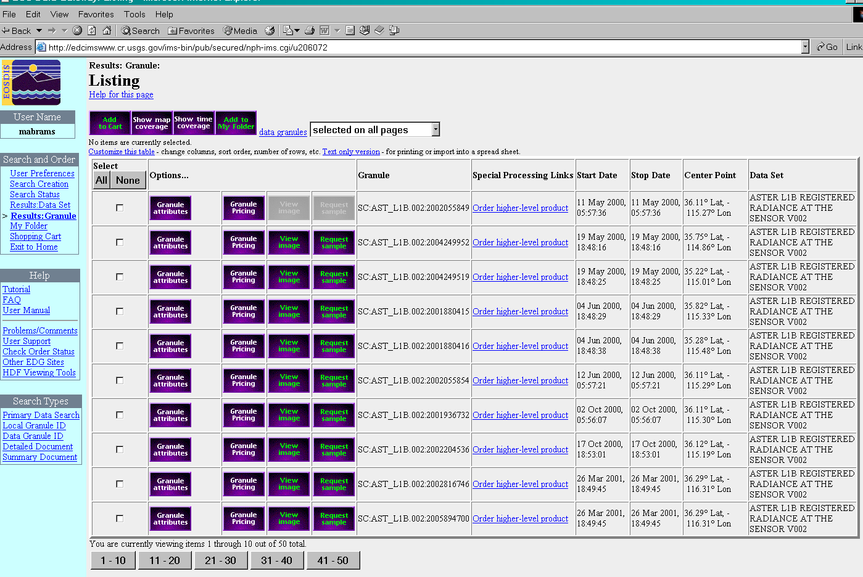Click the Show time coverage button

(194, 123)
